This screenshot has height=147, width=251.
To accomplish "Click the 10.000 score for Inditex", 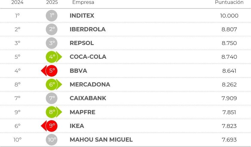I will coord(229,16).
